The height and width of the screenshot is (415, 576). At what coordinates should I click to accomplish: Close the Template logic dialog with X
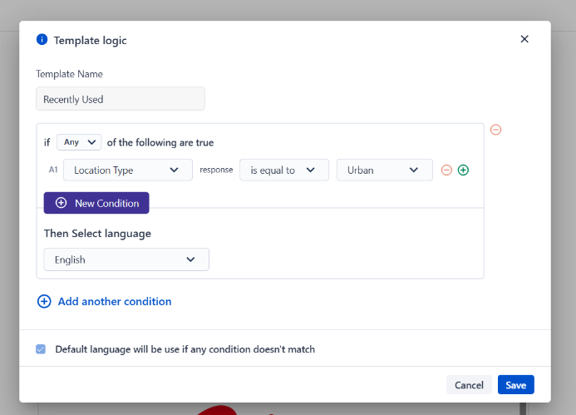(524, 39)
